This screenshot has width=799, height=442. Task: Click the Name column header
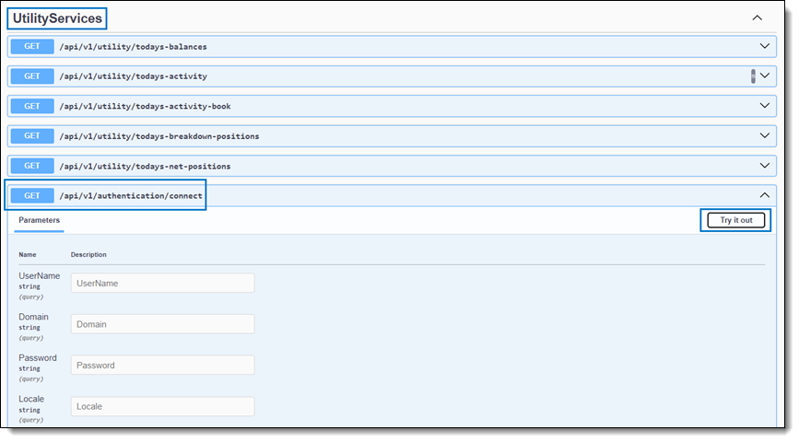click(28, 254)
